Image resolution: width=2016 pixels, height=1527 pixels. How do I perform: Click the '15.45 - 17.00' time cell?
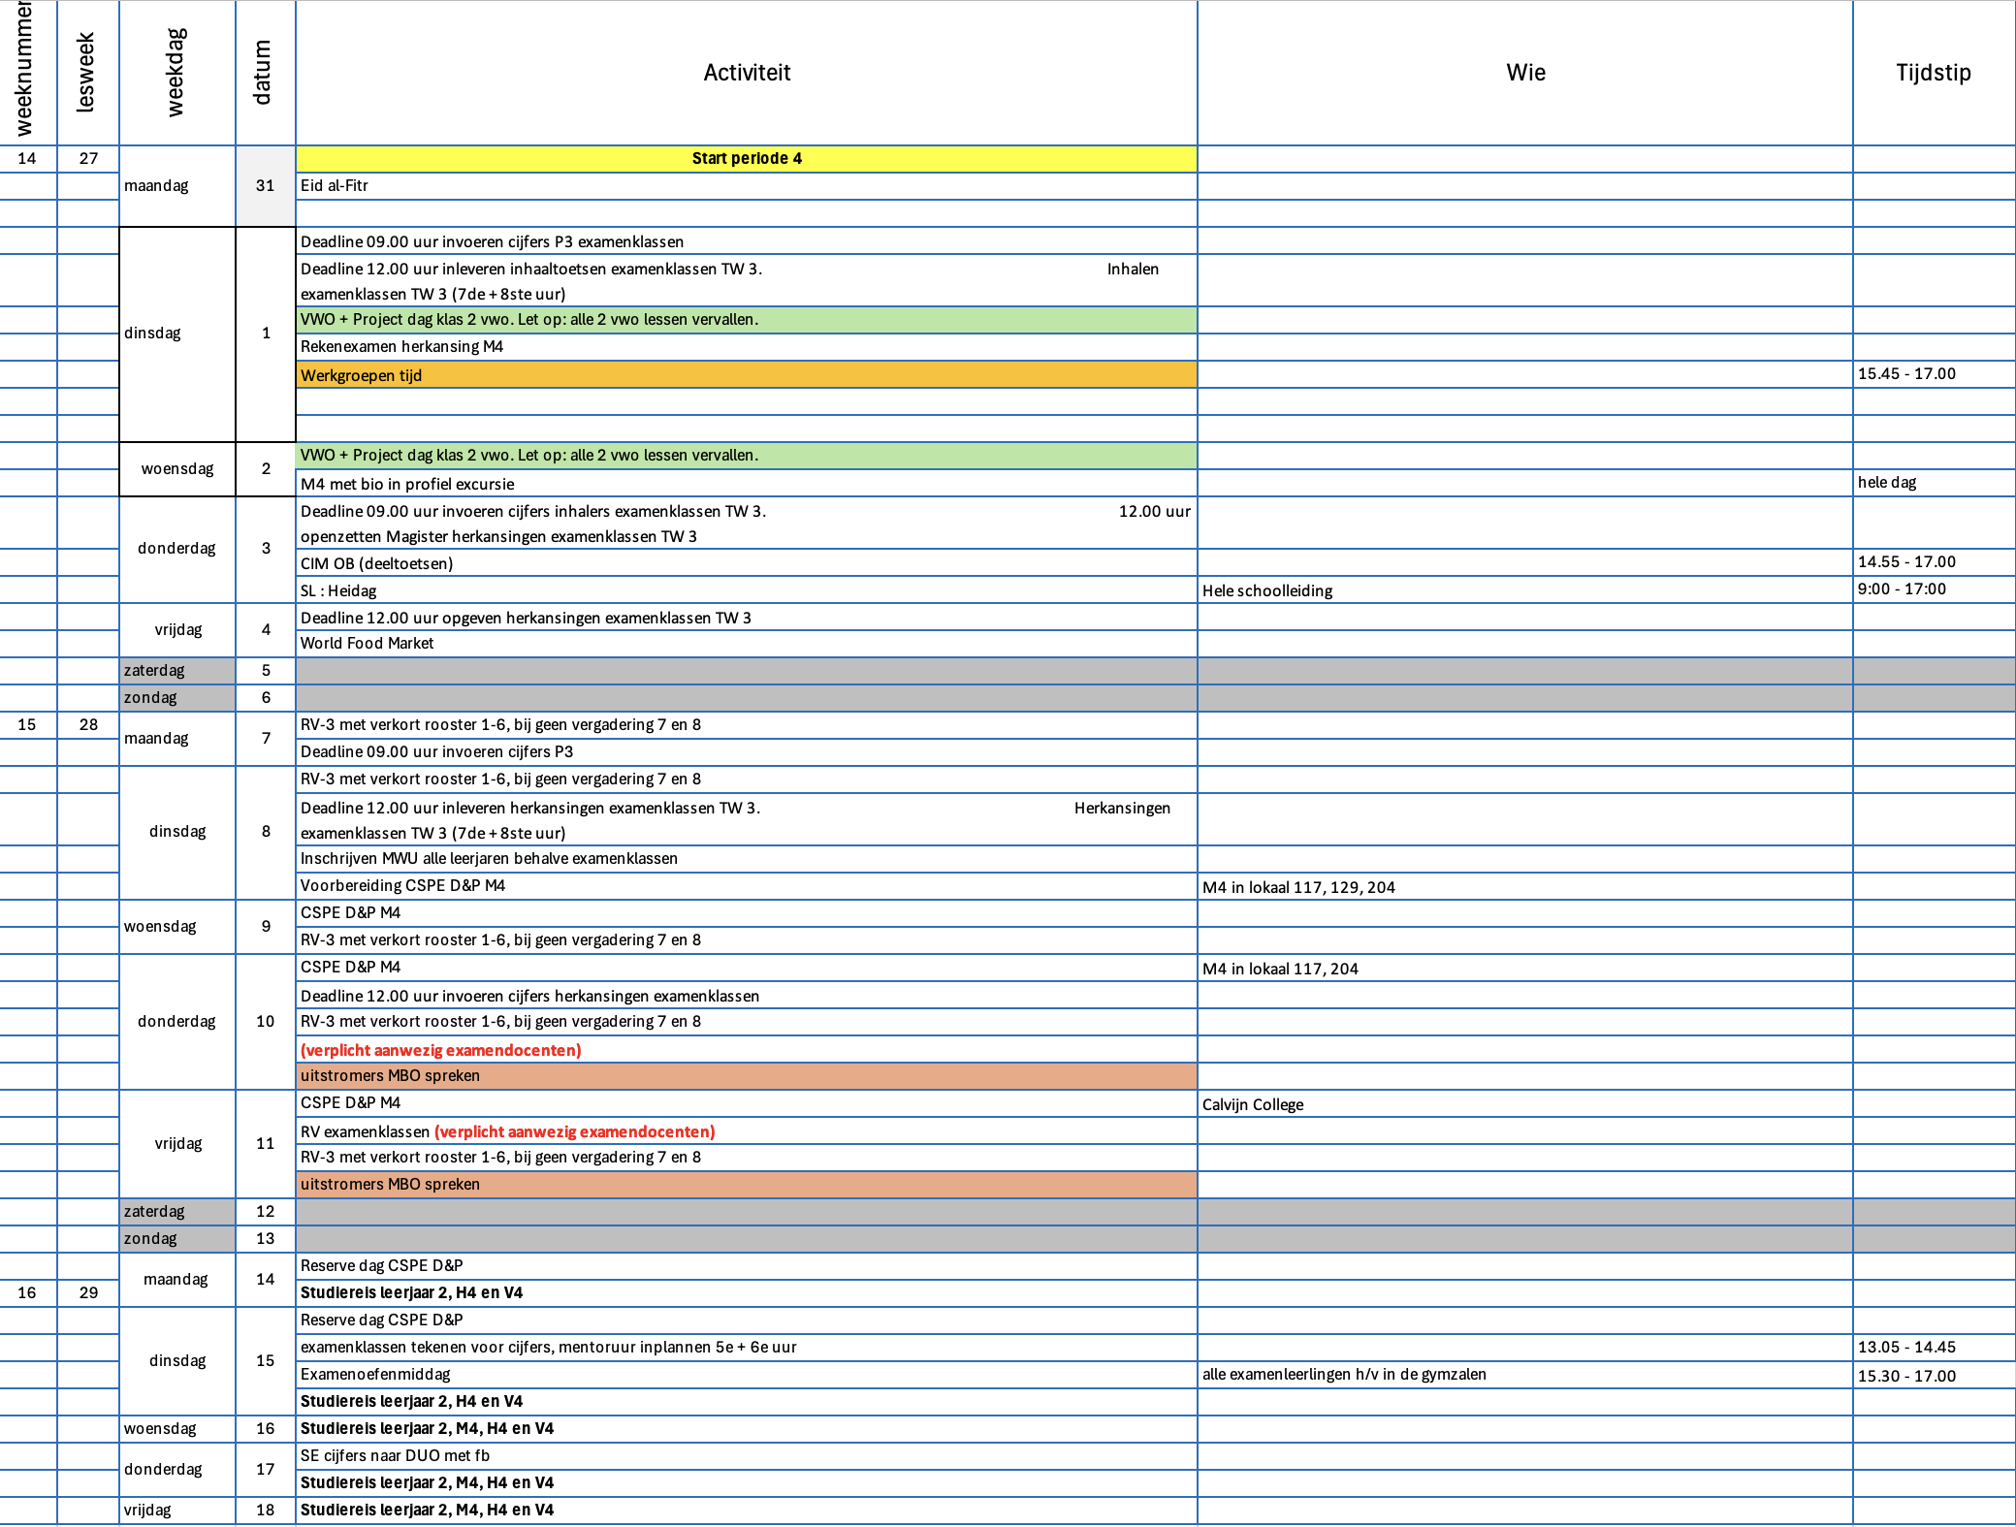[1934, 374]
